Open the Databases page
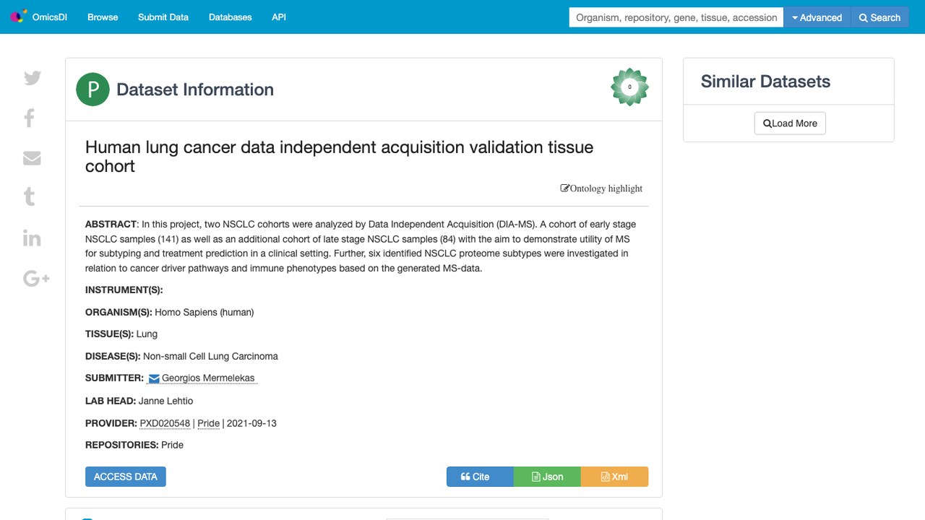Image resolution: width=925 pixels, height=520 pixels. (230, 17)
